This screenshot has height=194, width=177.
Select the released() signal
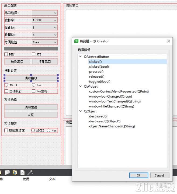97,77
